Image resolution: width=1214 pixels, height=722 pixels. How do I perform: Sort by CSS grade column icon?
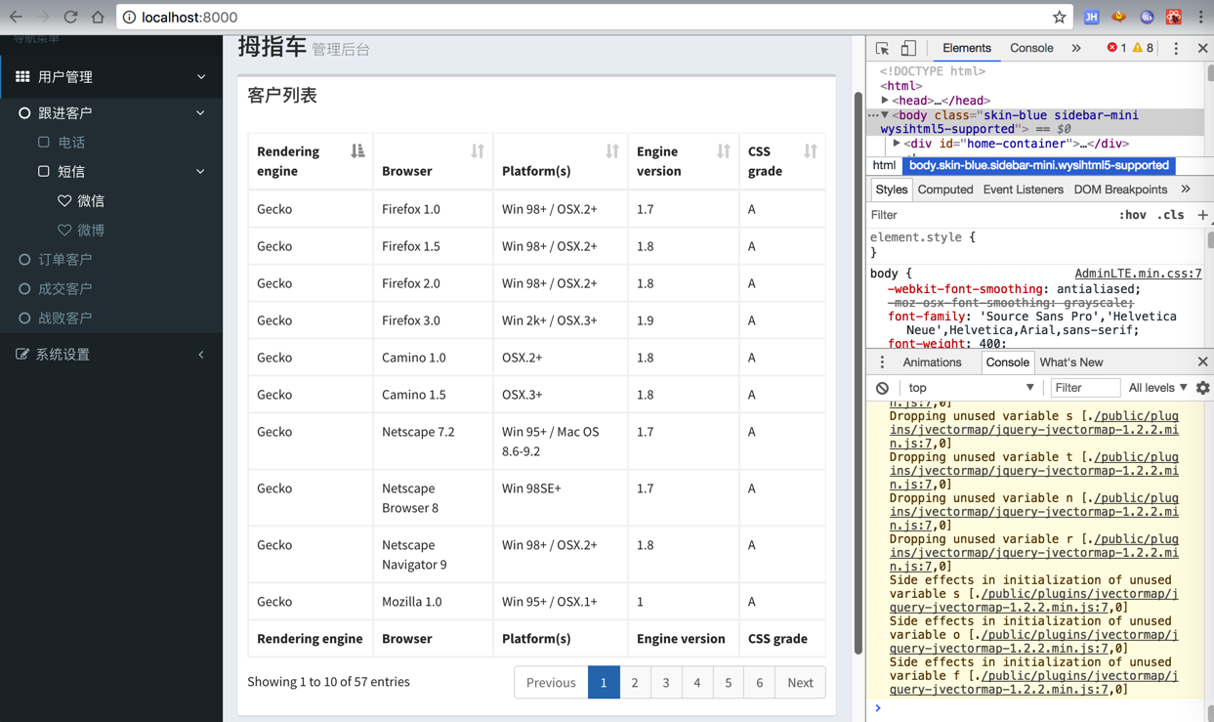coord(811,150)
